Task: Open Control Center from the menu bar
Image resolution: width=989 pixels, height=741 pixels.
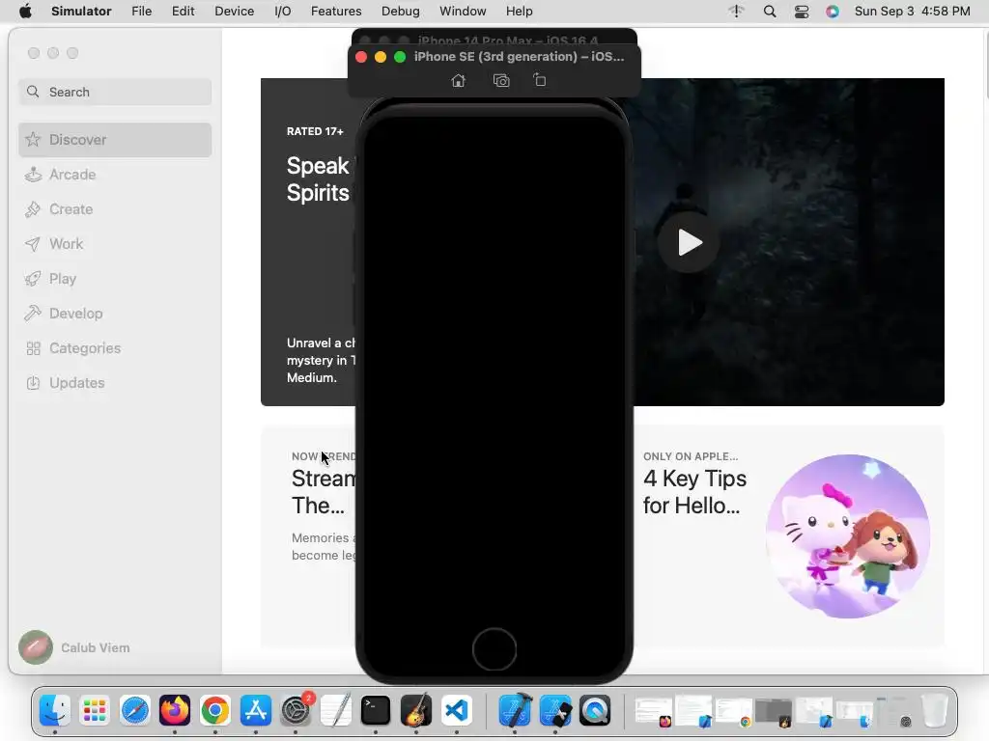Action: (801, 12)
